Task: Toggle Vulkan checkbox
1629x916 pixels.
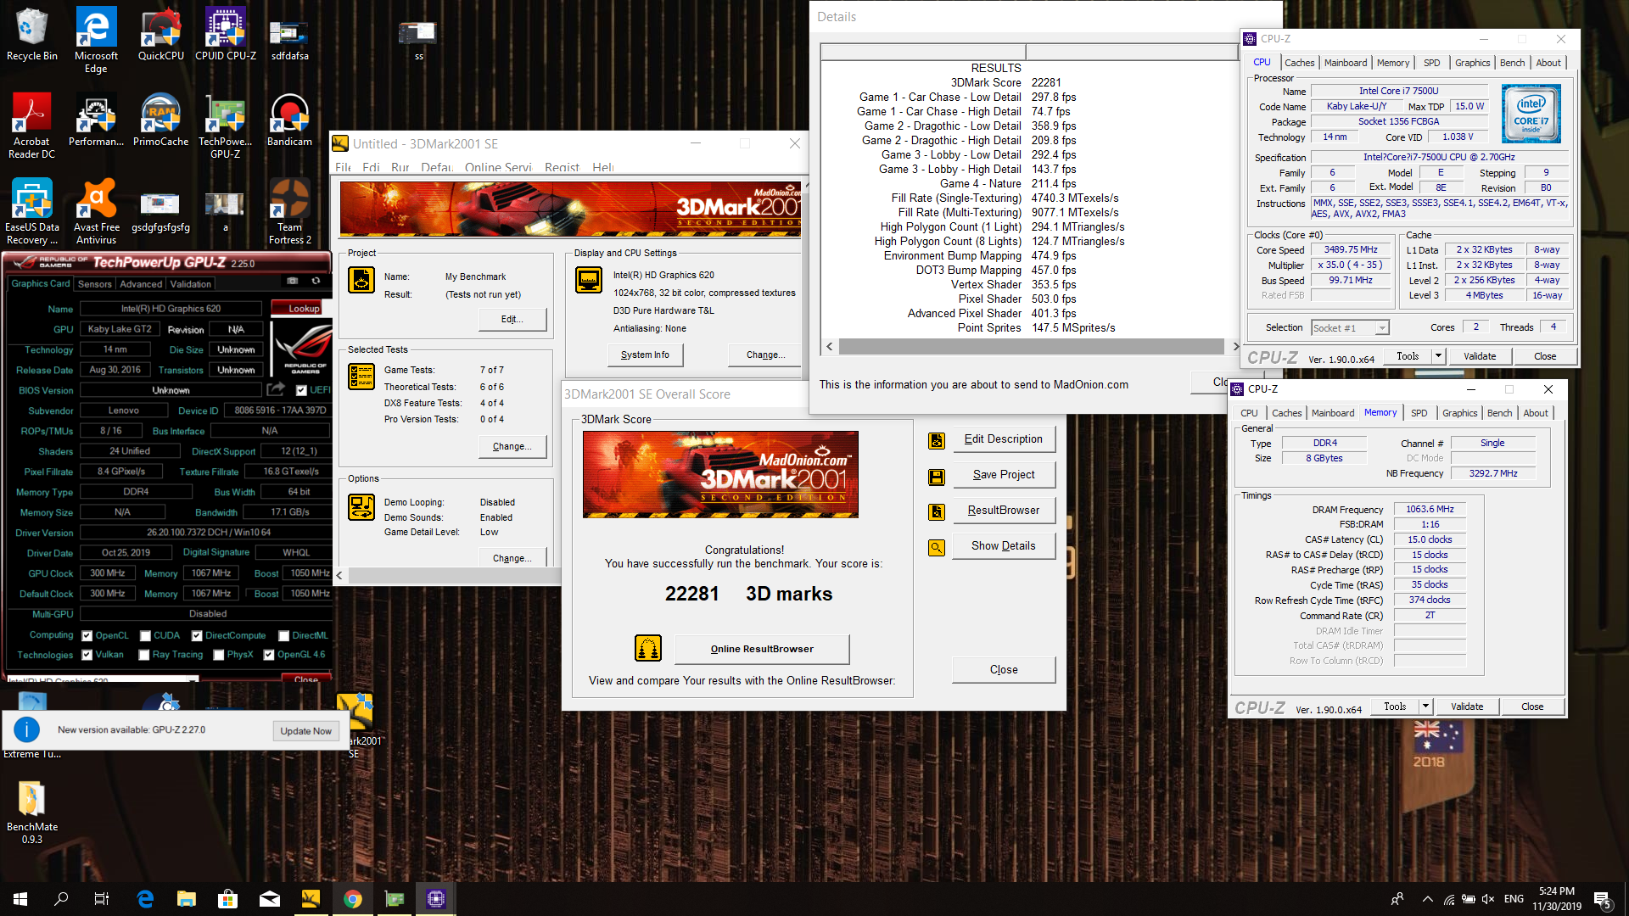Action: [x=87, y=655]
